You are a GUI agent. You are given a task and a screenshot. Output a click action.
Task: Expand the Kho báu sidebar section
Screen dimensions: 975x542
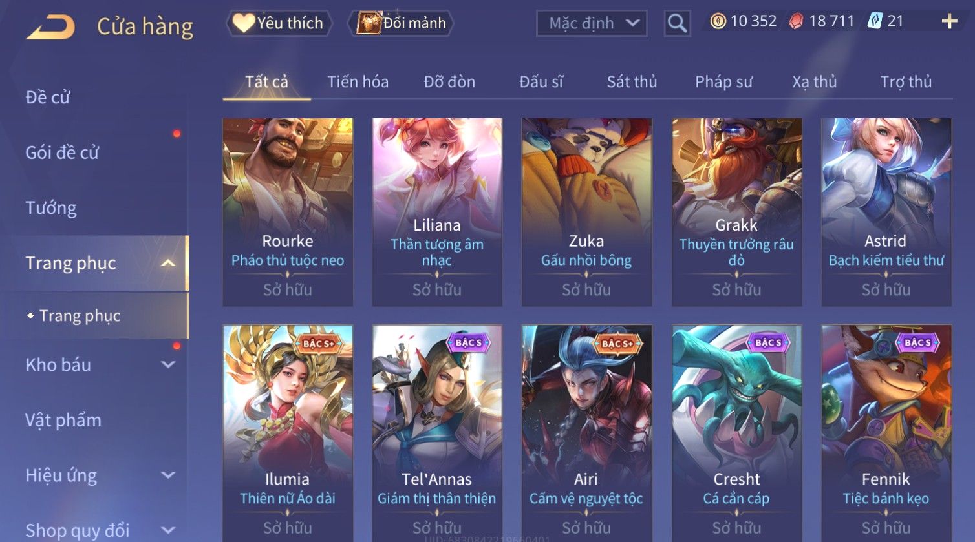pyautogui.click(x=167, y=364)
